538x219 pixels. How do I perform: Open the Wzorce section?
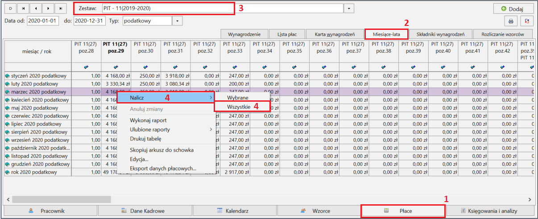click(x=319, y=211)
